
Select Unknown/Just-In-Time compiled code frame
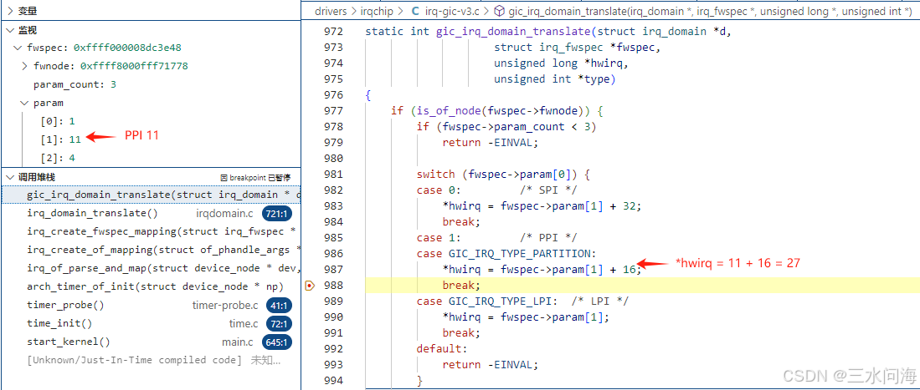click(x=151, y=360)
